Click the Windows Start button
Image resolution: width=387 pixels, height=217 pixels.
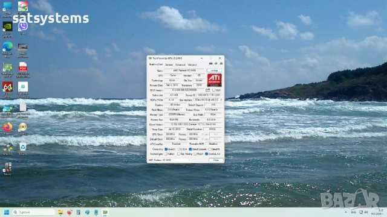7,212
